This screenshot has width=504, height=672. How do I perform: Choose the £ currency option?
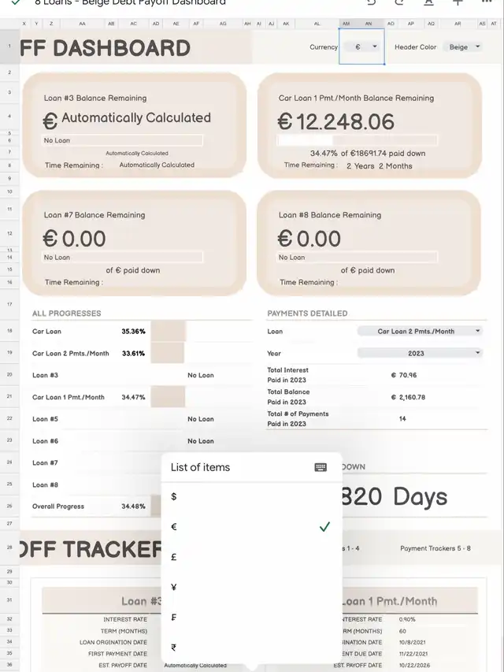coord(174,557)
